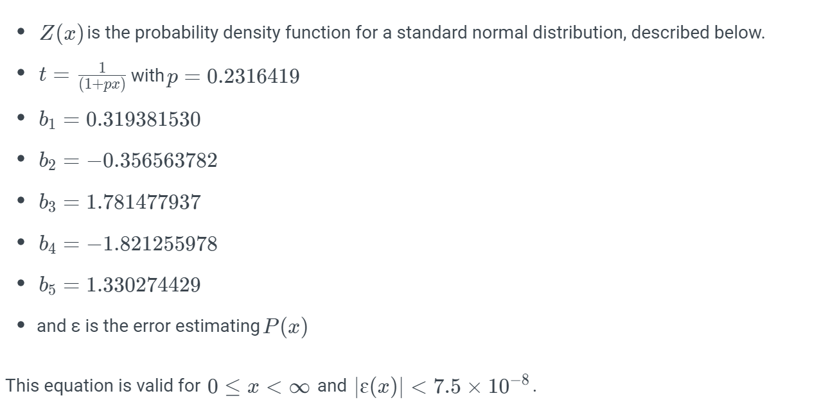Screen dimensions: 830x407
Task: Click the b1 coefficient 0.319381530
Action: point(143,119)
